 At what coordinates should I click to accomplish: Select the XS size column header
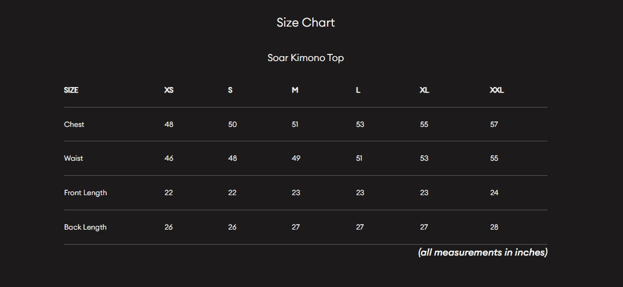[169, 90]
